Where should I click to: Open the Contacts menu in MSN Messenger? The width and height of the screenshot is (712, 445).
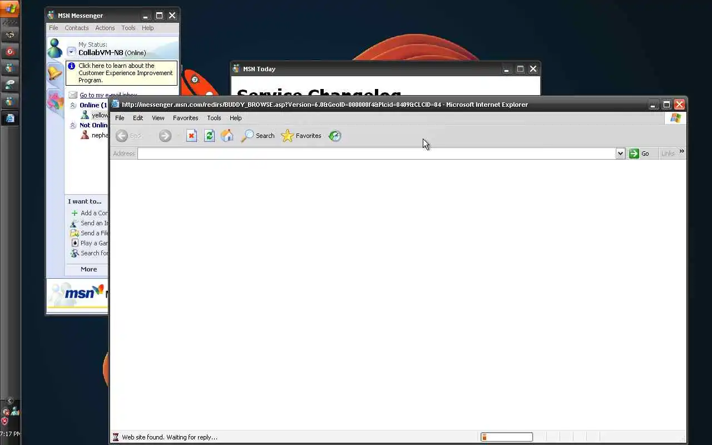[x=77, y=28]
